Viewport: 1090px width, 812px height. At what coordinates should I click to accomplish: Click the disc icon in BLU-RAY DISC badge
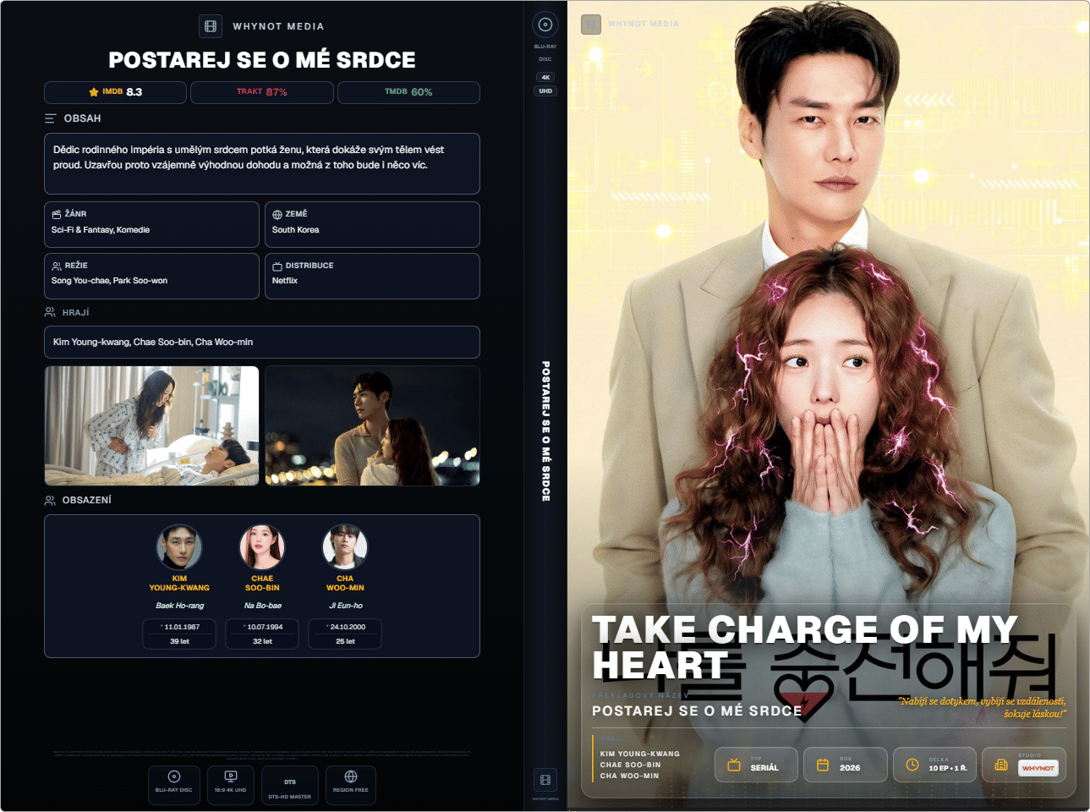174,776
